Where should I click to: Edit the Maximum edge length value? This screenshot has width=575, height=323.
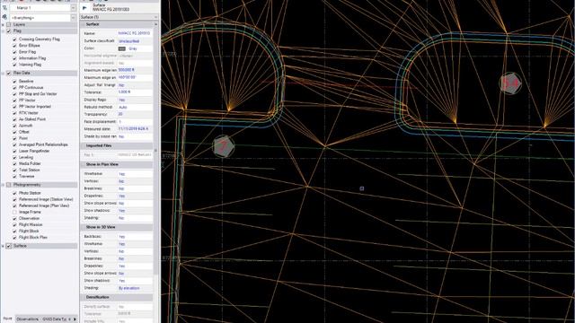point(135,70)
